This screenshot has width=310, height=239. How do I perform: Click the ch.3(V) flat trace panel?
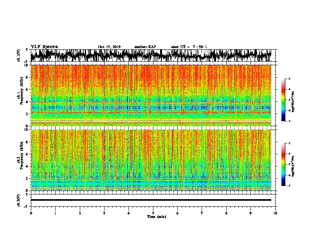[x=154, y=200]
